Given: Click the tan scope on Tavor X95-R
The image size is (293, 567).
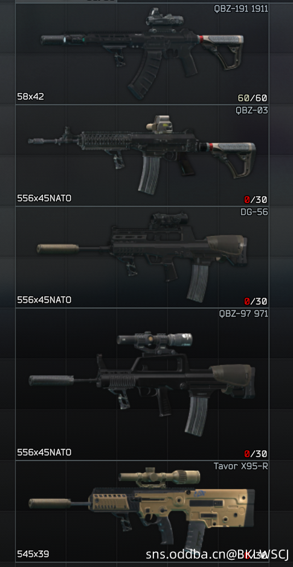Looking at the screenshot, I should (x=159, y=477).
